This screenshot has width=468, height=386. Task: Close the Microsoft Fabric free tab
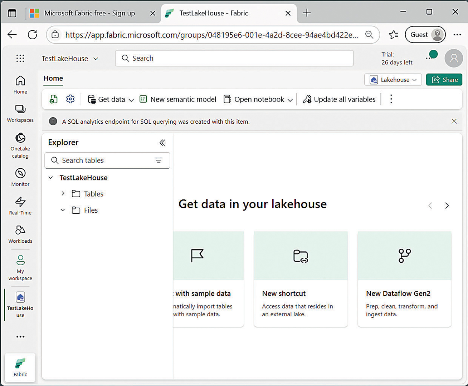click(153, 13)
